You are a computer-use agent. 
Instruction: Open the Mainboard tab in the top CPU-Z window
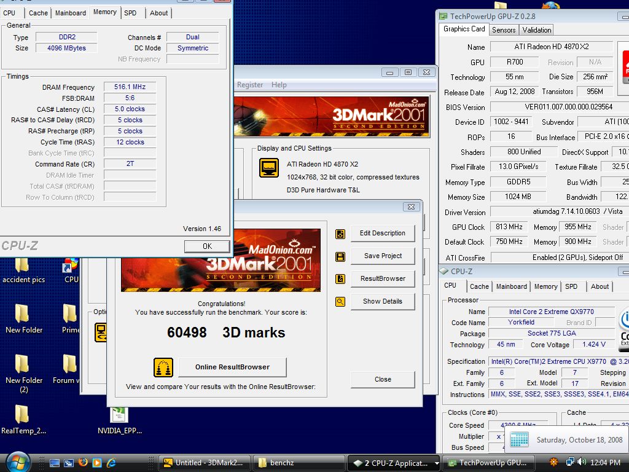[71, 13]
